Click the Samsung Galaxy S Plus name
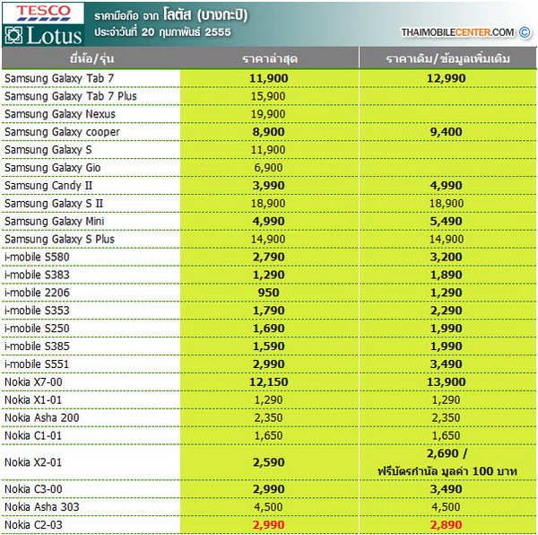The image size is (538, 535). point(59,240)
